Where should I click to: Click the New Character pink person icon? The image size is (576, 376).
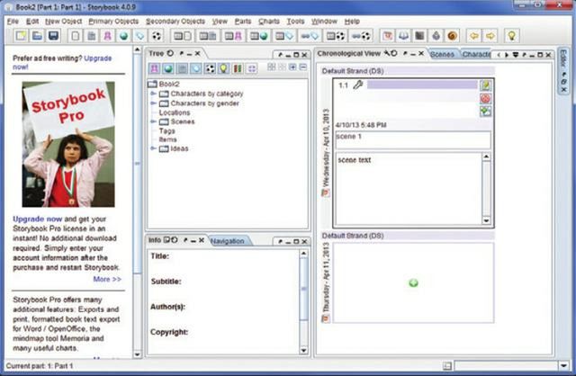107,36
